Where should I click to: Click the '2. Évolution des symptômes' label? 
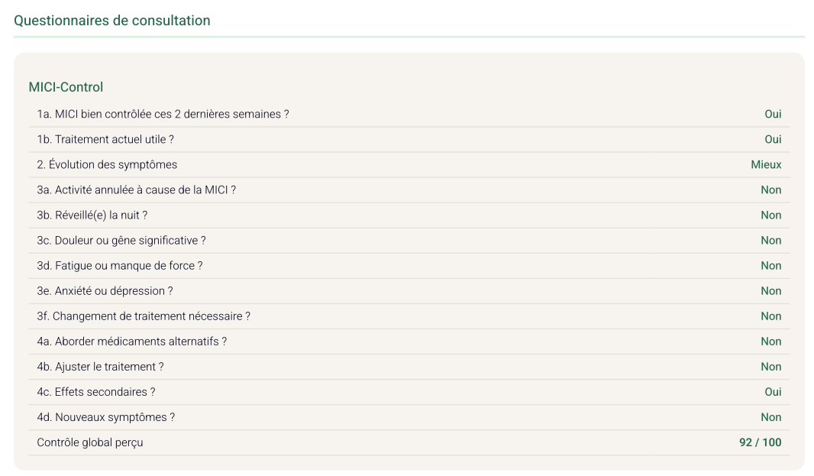(x=107, y=165)
